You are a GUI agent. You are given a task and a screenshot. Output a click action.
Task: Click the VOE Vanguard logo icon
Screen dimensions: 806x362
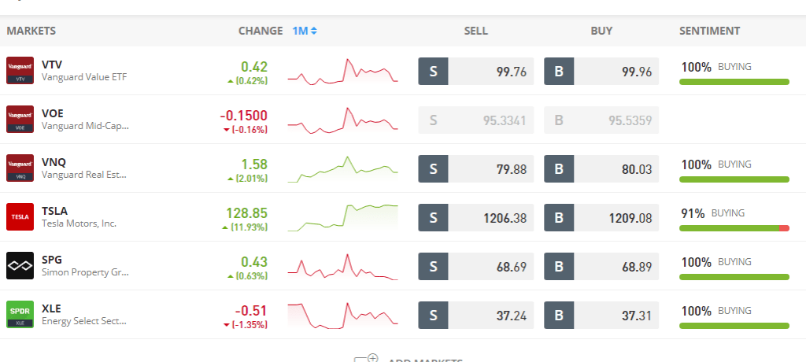click(x=20, y=120)
